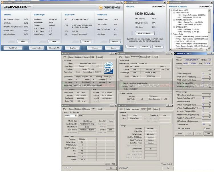Click Details... in 3DMark Score window
This screenshot has height=172, width=214.
[x=132, y=47]
